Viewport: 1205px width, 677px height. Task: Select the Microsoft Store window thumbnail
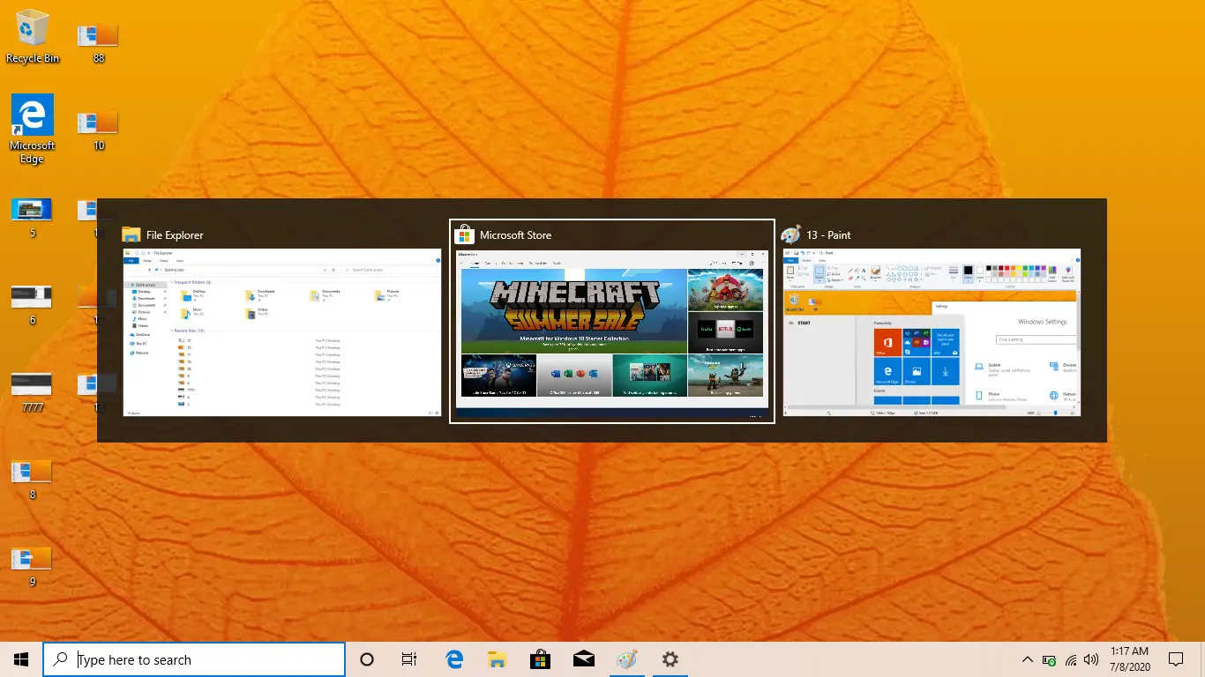(x=612, y=331)
